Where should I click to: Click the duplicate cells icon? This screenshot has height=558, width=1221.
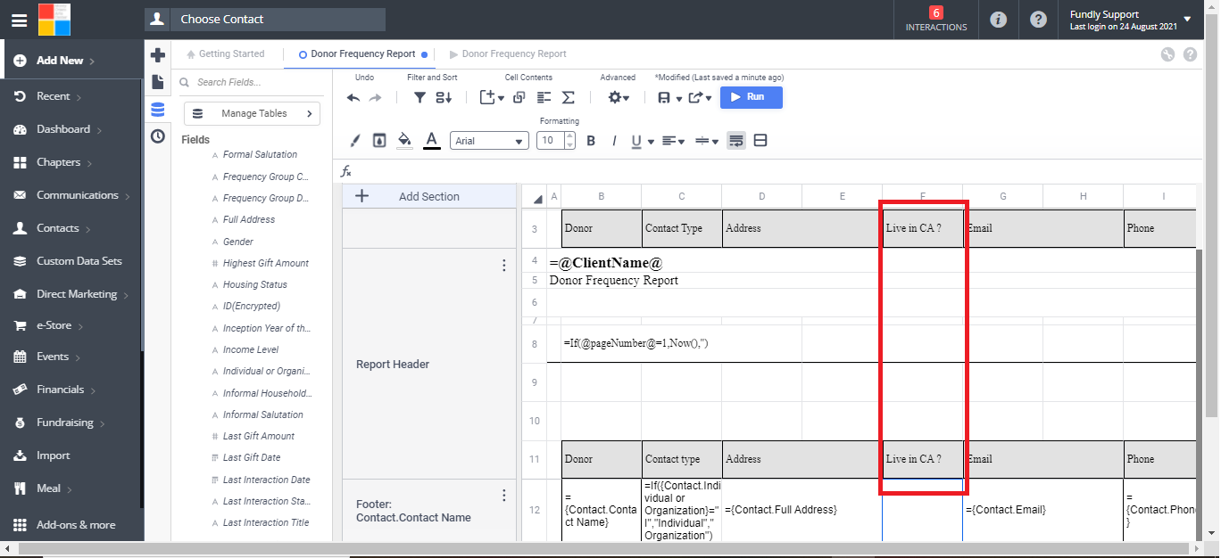[519, 98]
